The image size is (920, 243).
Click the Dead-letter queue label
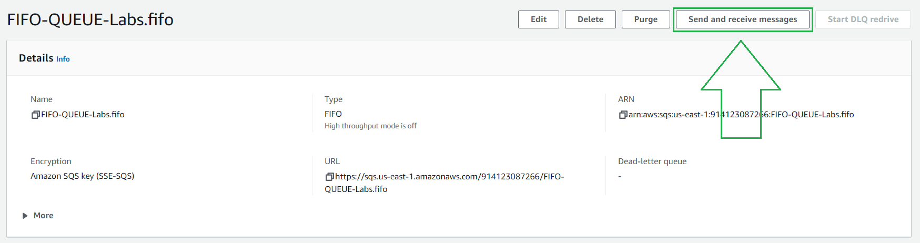652,161
